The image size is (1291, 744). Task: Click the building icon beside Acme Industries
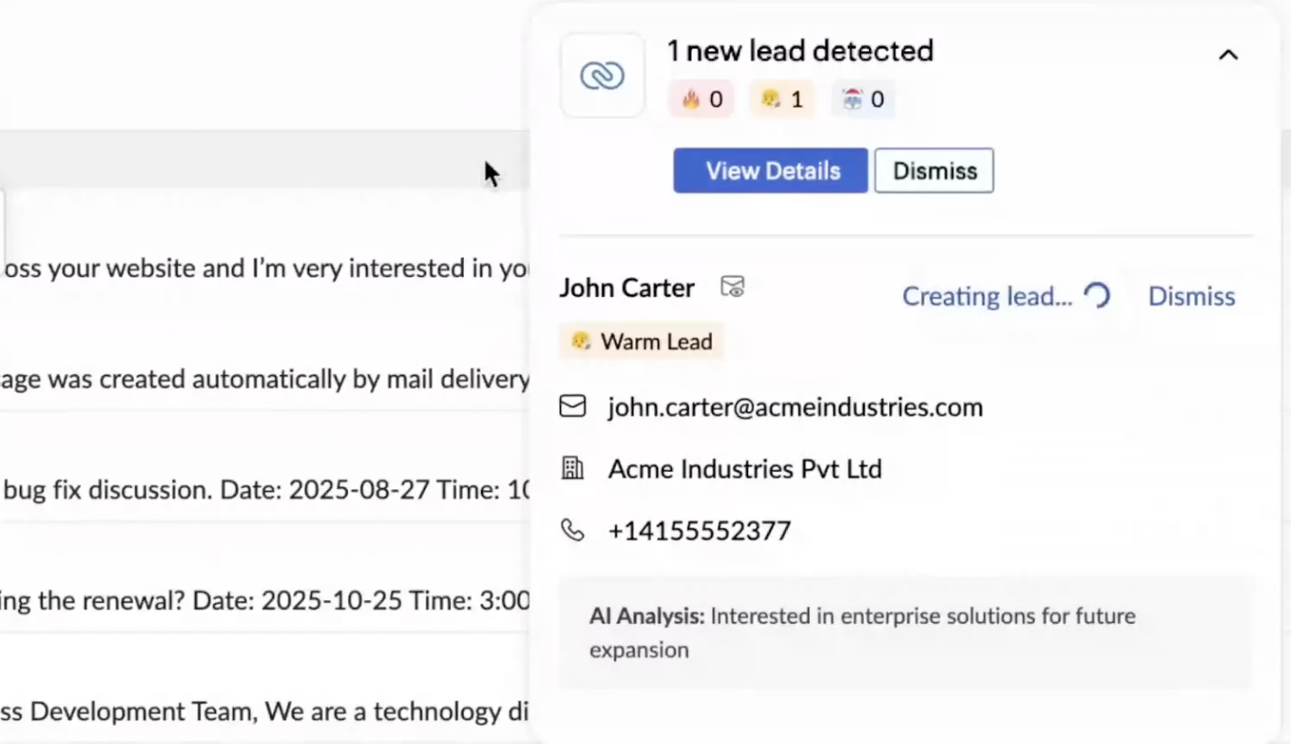pyautogui.click(x=572, y=469)
